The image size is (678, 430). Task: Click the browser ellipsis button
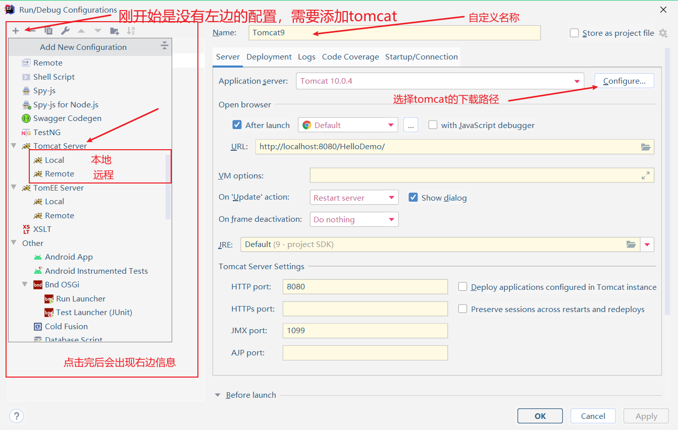[x=411, y=125]
